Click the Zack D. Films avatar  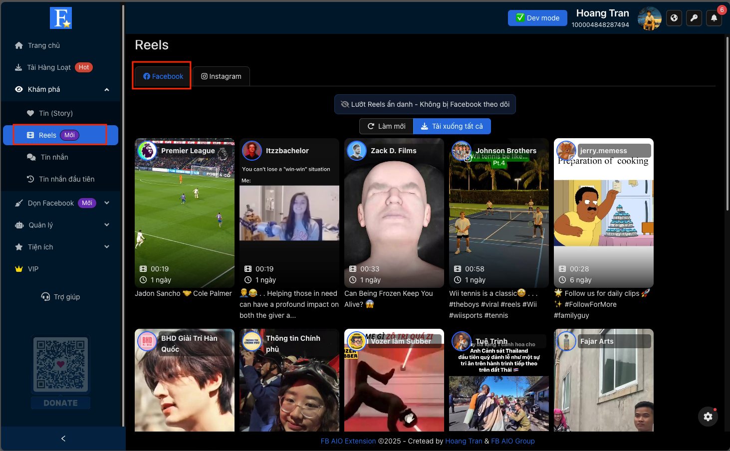357,150
